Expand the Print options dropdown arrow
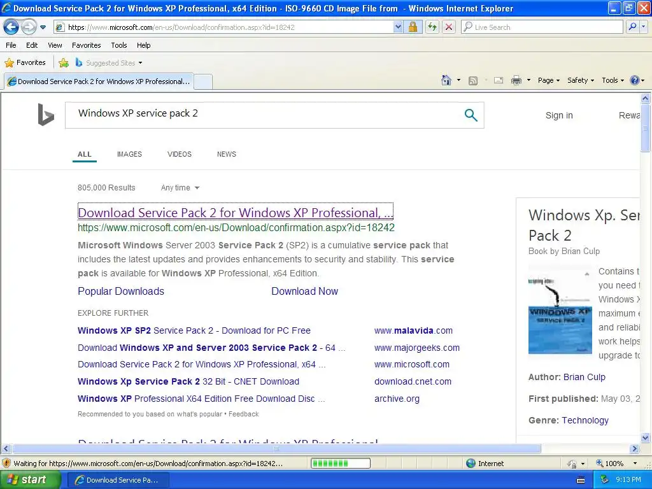 click(528, 80)
